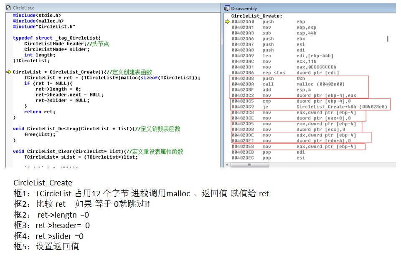The width and height of the screenshot is (401, 256).
Task: Click the void CircleList_Destroy function line
Action: (96, 129)
